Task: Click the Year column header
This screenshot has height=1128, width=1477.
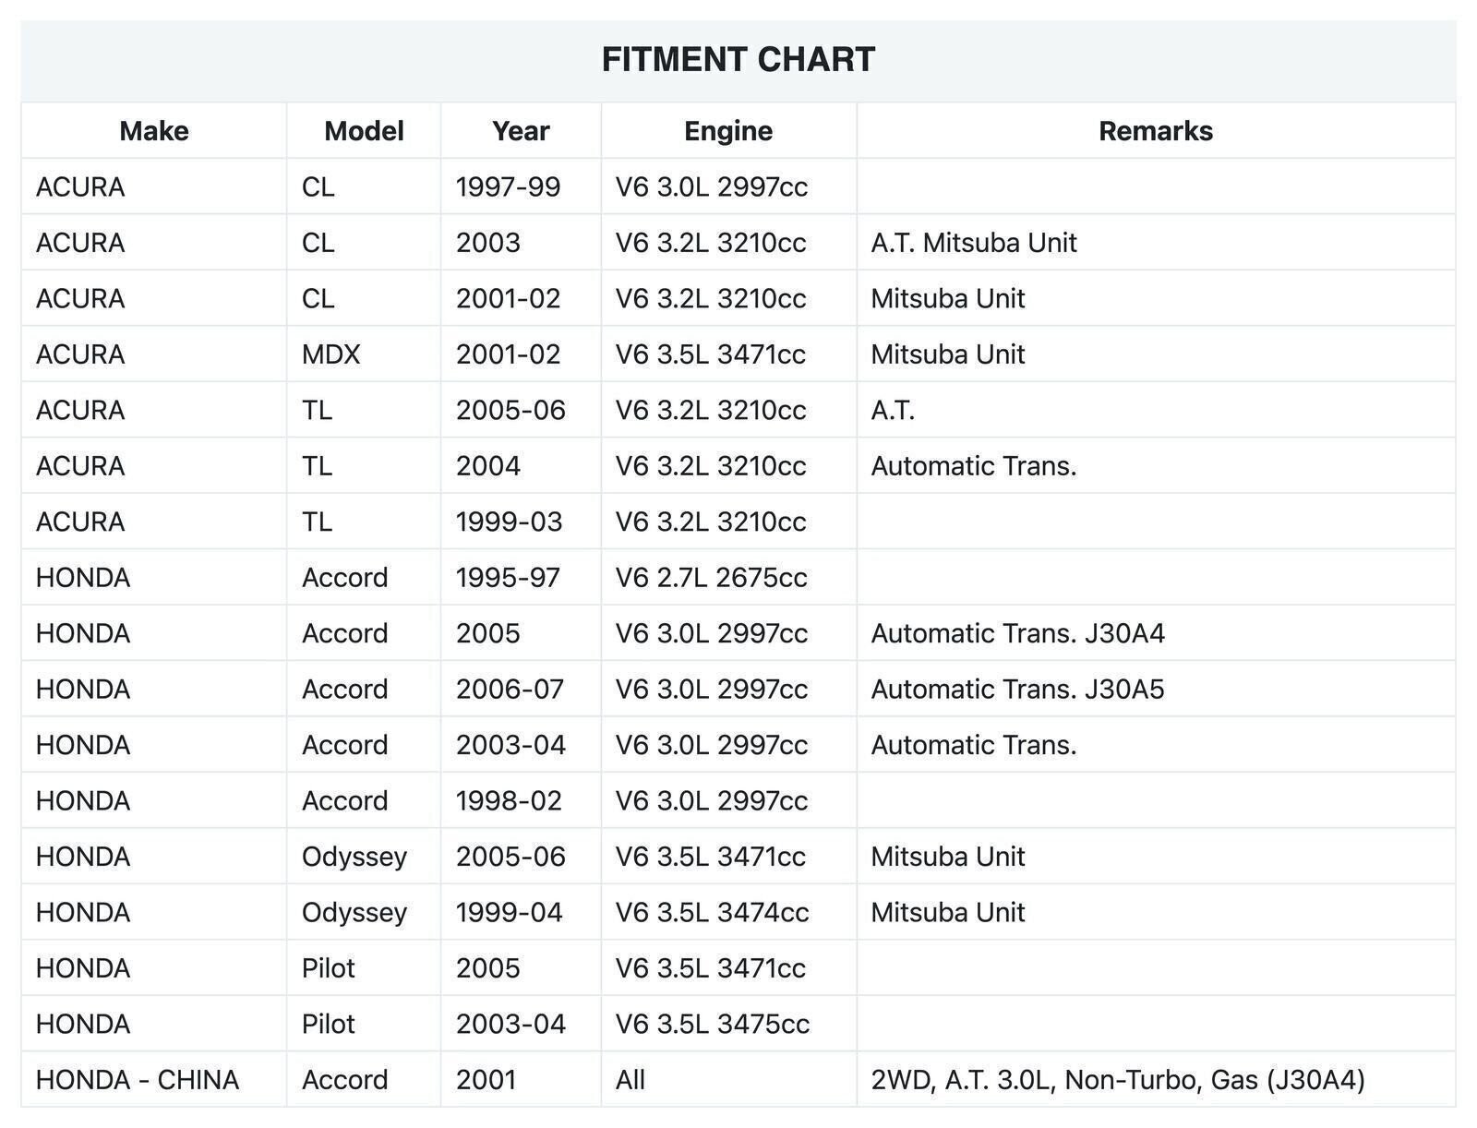Action: [521, 131]
